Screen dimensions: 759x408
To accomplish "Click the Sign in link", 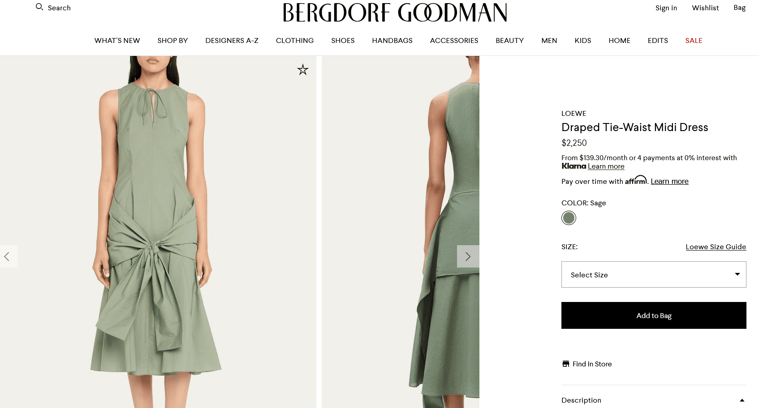I will tap(666, 8).
